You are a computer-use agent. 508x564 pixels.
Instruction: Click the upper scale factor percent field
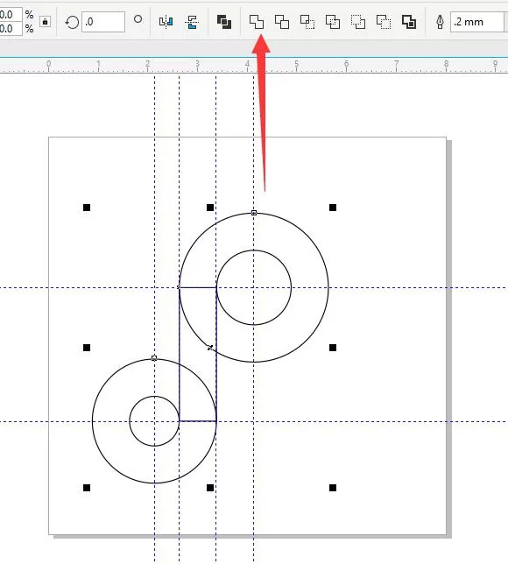click(11, 15)
